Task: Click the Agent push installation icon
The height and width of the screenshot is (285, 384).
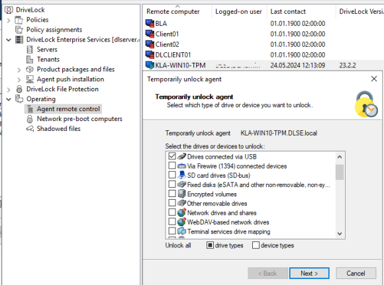Action: click(30, 79)
